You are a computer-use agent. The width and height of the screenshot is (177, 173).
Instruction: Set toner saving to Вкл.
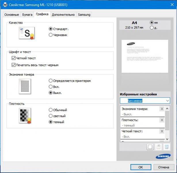point(51,87)
